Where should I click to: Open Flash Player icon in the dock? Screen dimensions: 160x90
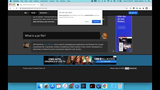(92, 86)
